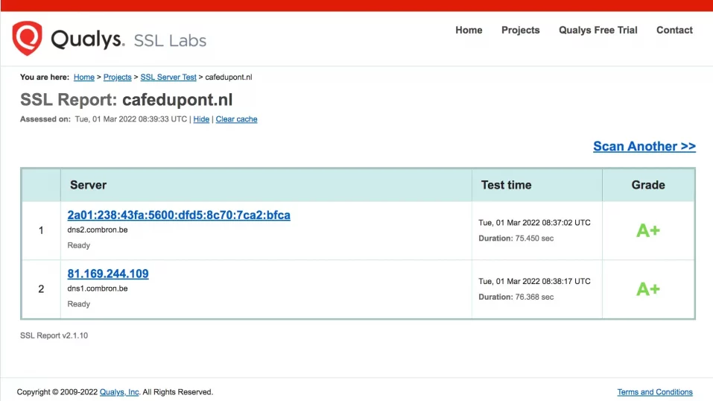The height and width of the screenshot is (401, 713).
Task: Click the Hide link next to assessment date
Action: click(201, 119)
